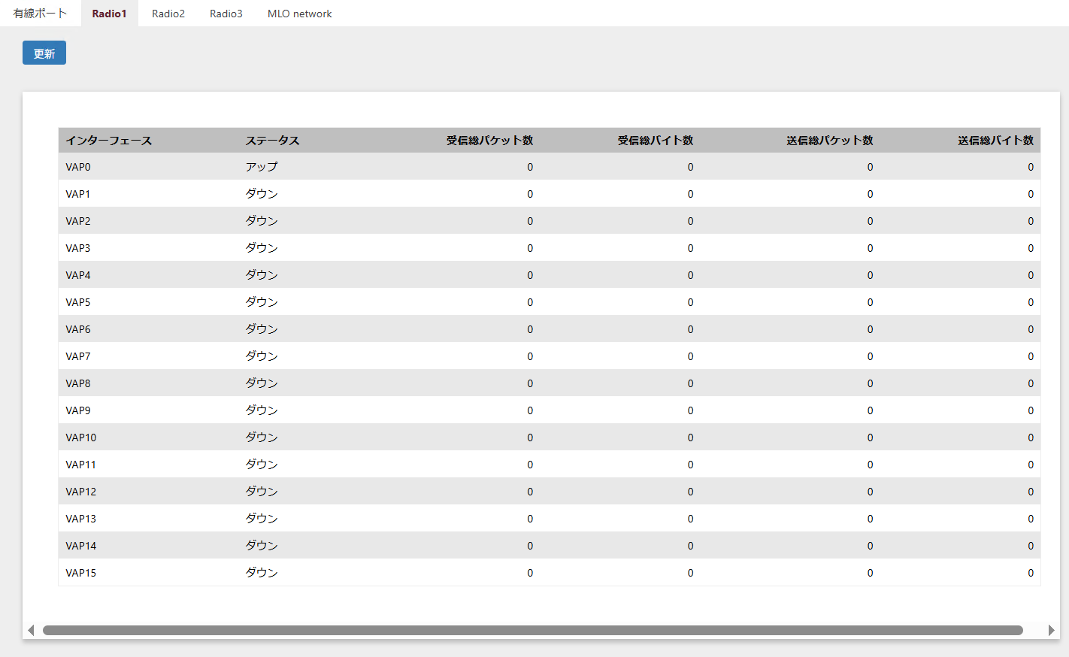
Task: Click the アップ status of VAP0
Action: click(262, 167)
